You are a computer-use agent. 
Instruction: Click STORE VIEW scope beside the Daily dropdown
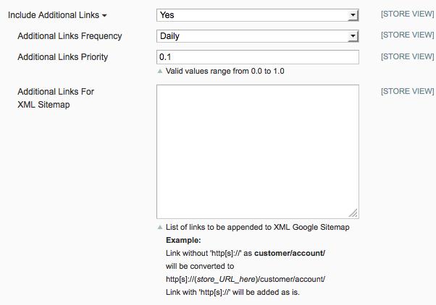(x=407, y=35)
